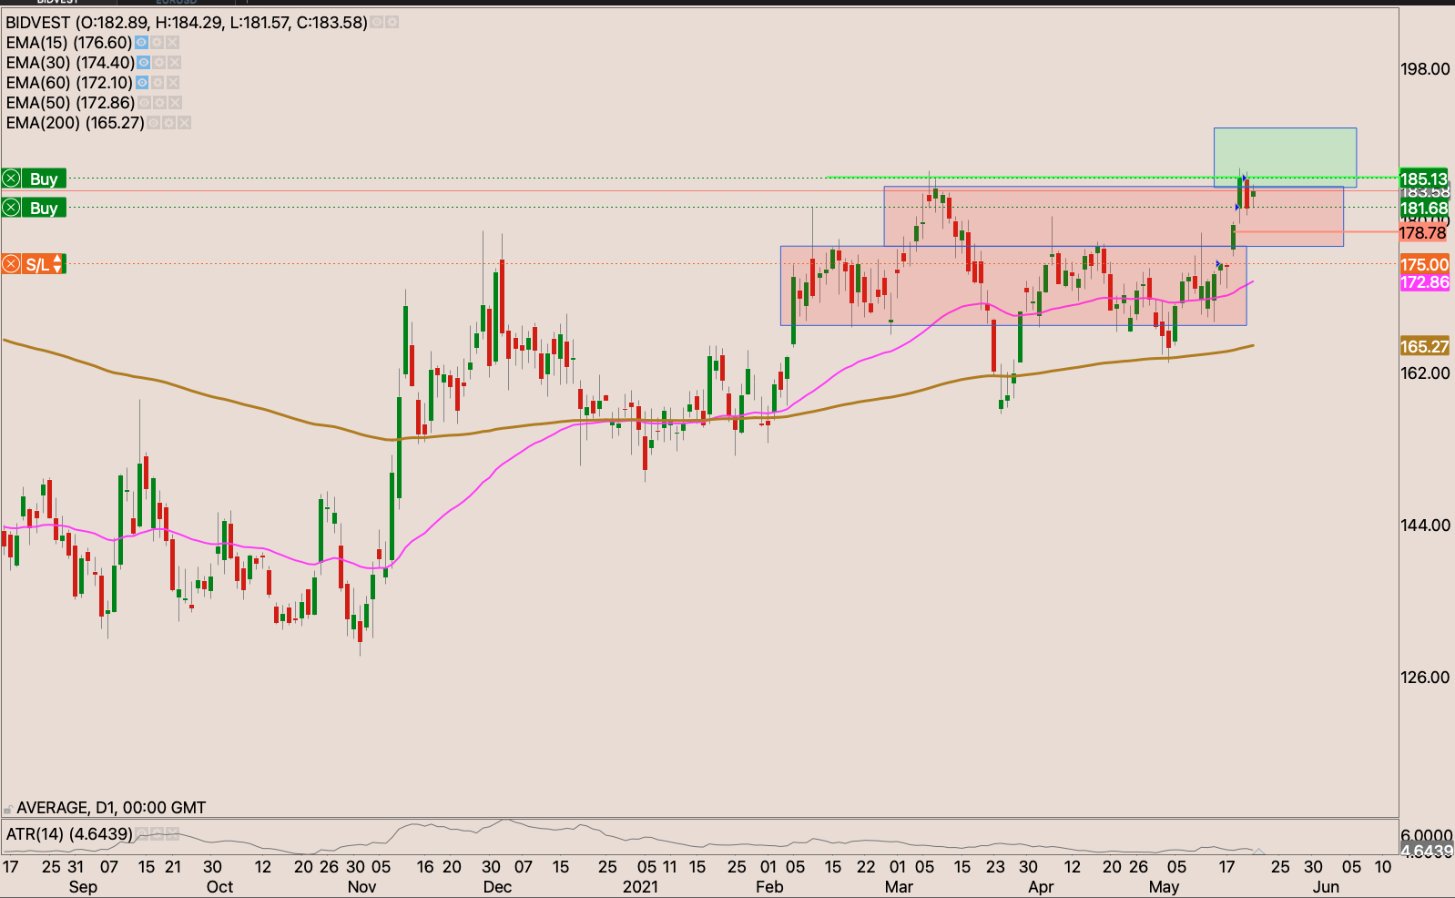Click the lower Buy order label
This screenshot has height=898, width=1455.
pyautogui.click(x=44, y=209)
